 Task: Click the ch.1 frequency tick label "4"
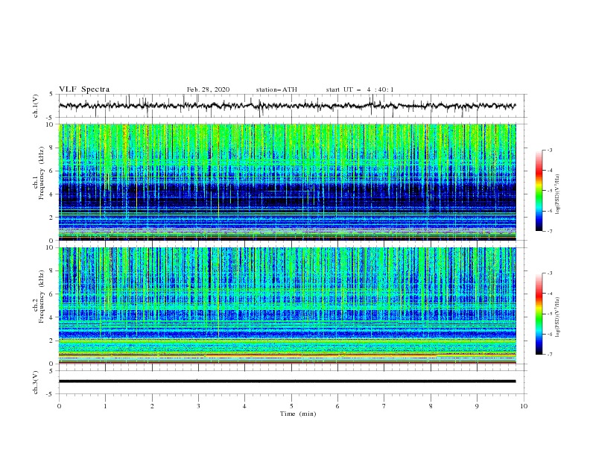coord(52,194)
